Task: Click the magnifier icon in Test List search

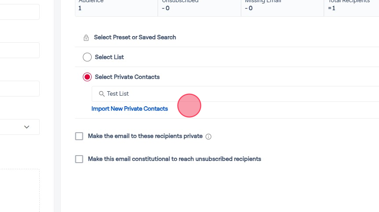Action: pyautogui.click(x=101, y=94)
